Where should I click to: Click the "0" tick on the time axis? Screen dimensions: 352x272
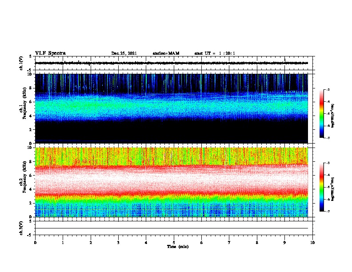tap(35, 243)
